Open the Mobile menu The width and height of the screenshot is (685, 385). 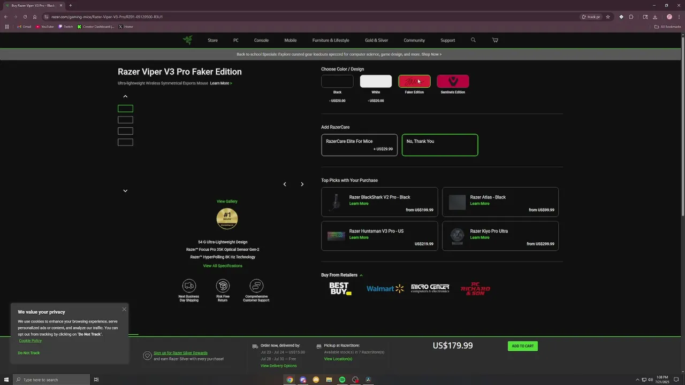(x=291, y=40)
